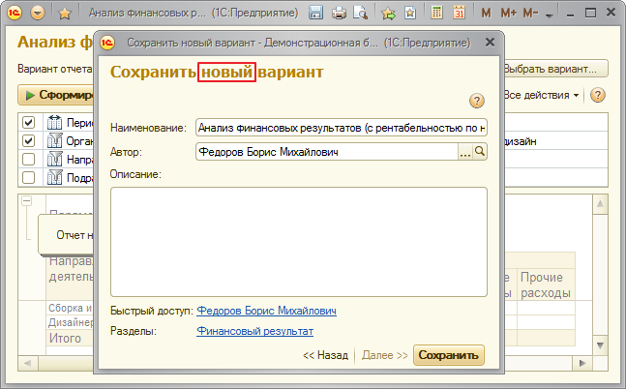
Task: Click the favorites star icon in the title bar
Action: coord(65,14)
